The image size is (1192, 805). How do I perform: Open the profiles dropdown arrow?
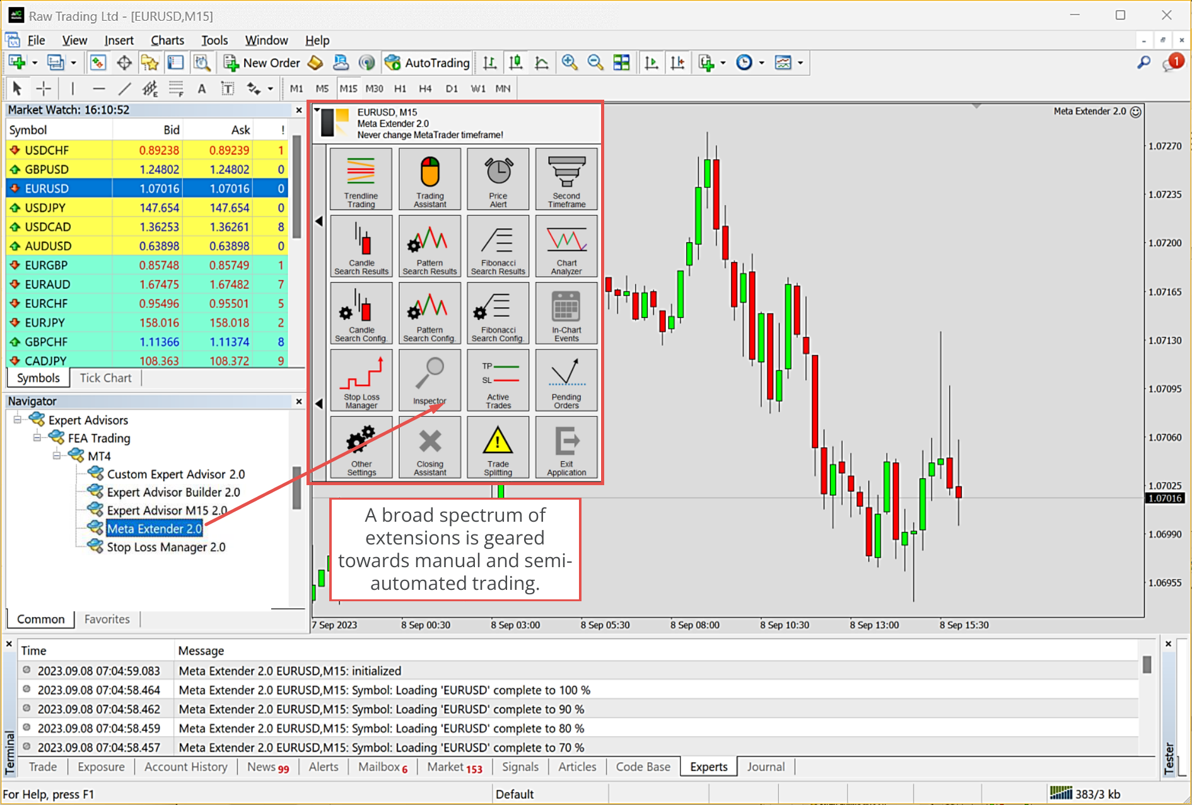click(73, 62)
